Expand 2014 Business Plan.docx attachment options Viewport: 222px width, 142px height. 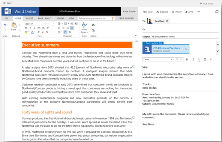point(186,49)
